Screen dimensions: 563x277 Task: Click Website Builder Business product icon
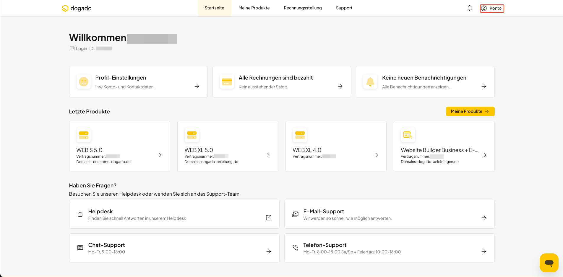pos(408,135)
